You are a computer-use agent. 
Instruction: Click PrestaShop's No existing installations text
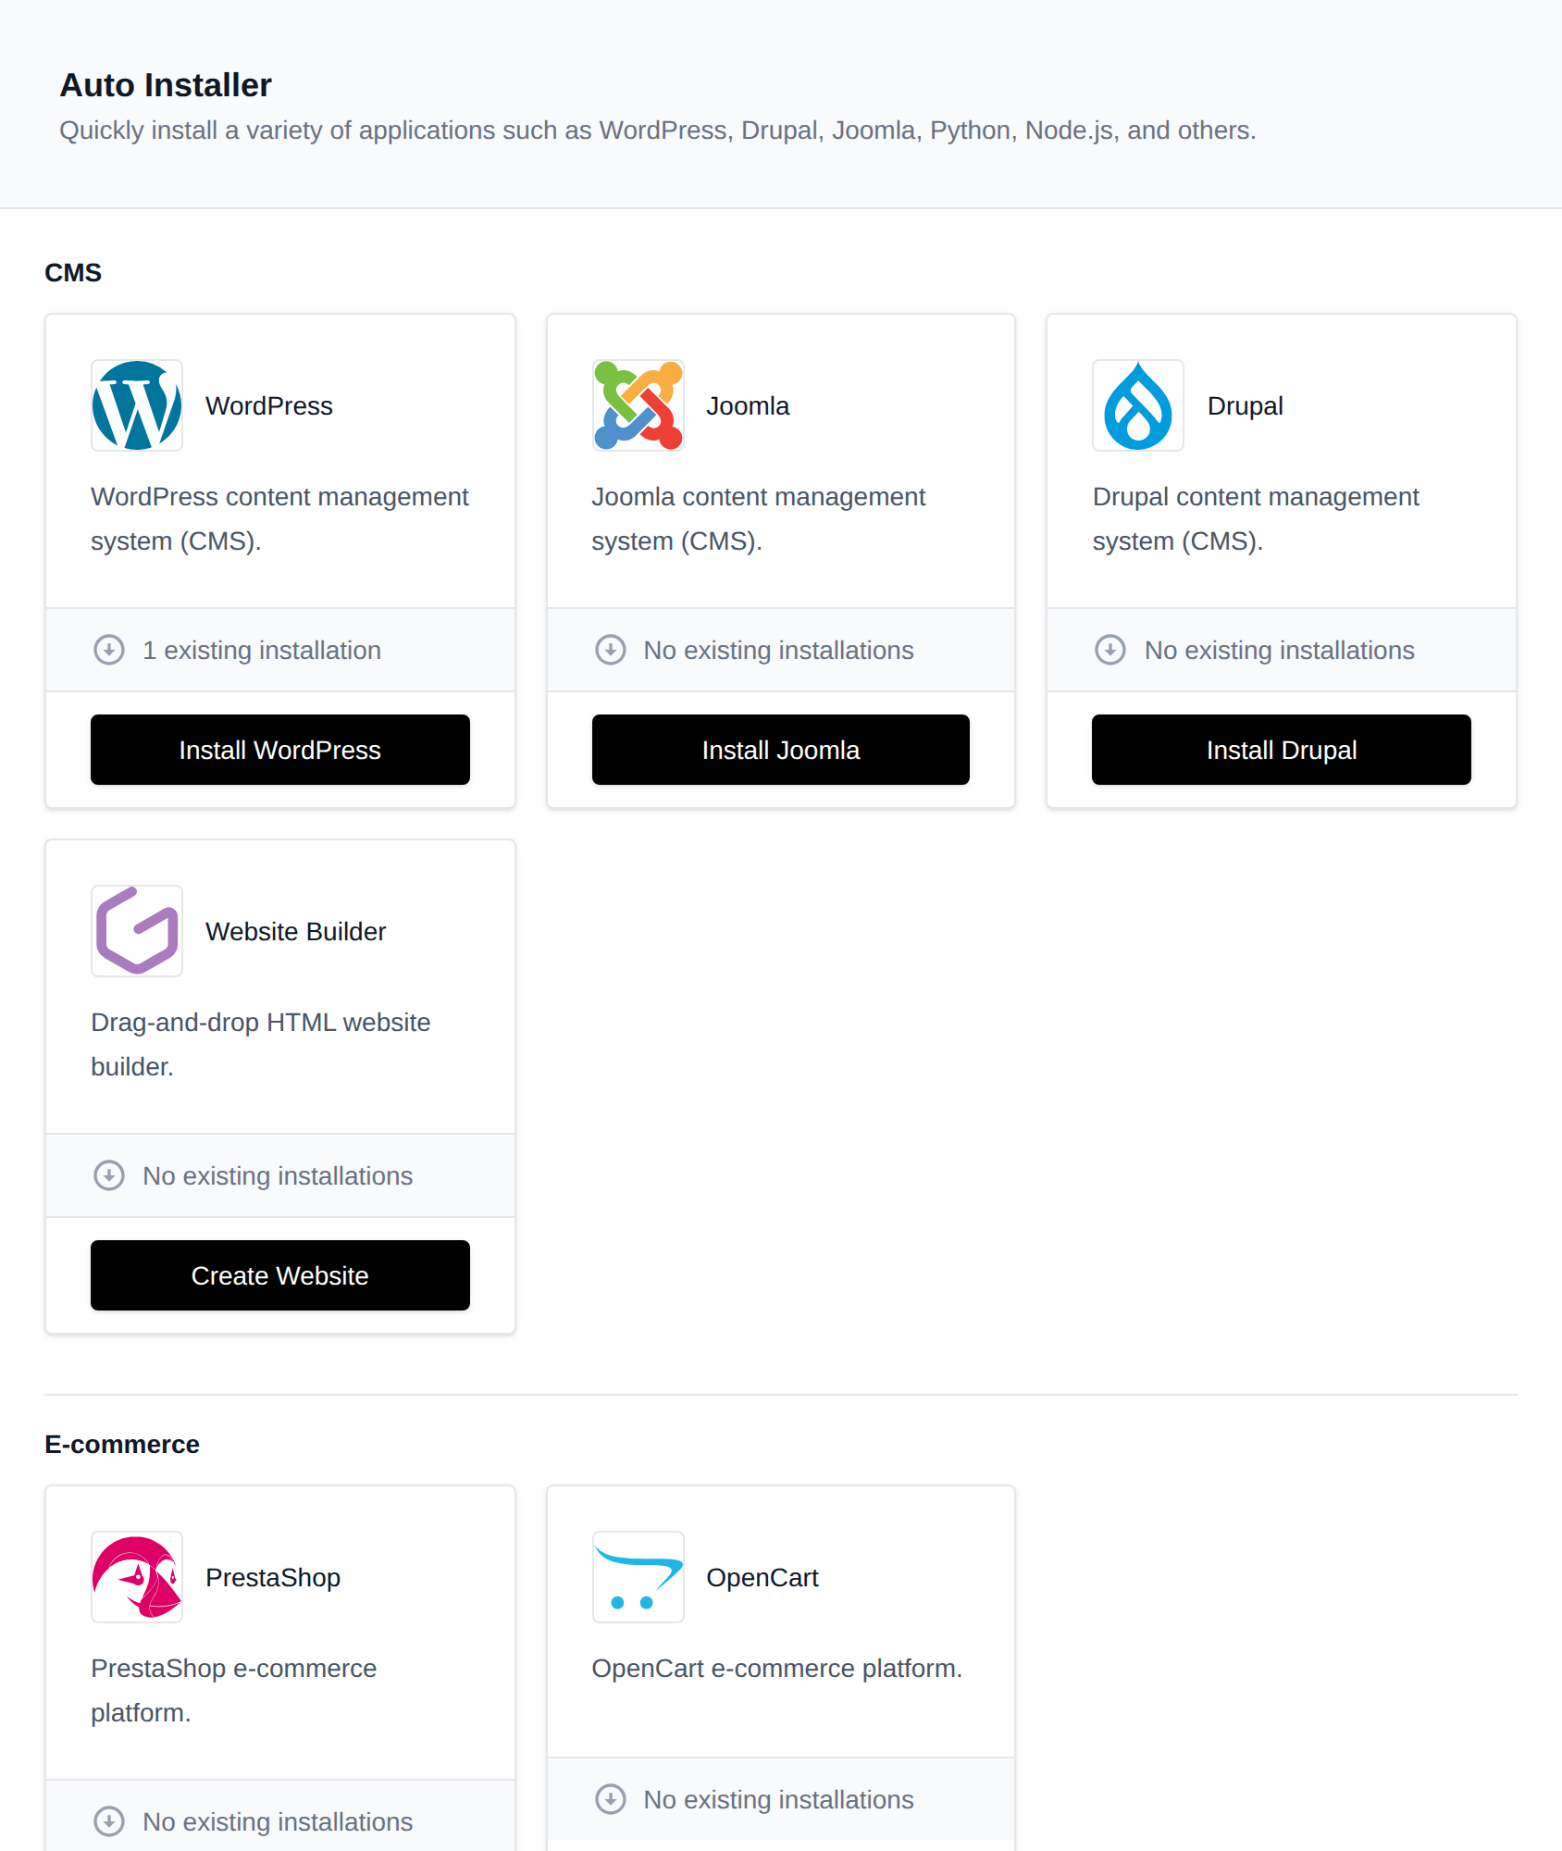pyautogui.click(x=278, y=1821)
